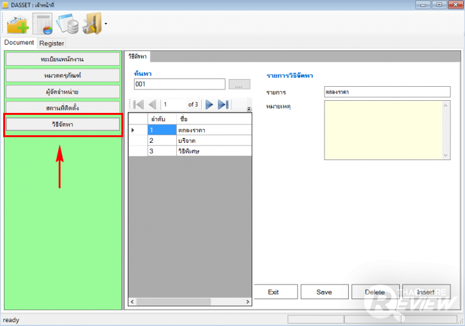This screenshot has width=465, height=326.
Task: Click grid horizontal scroll left arrow
Action: pyautogui.click(x=132, y=302)
